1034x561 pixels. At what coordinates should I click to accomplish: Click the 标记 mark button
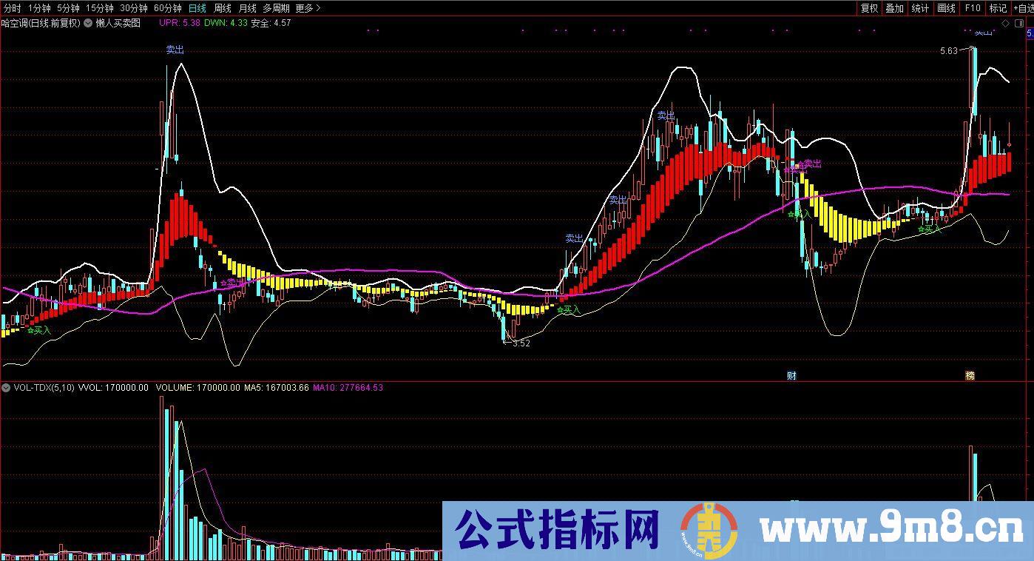[998, 8]
